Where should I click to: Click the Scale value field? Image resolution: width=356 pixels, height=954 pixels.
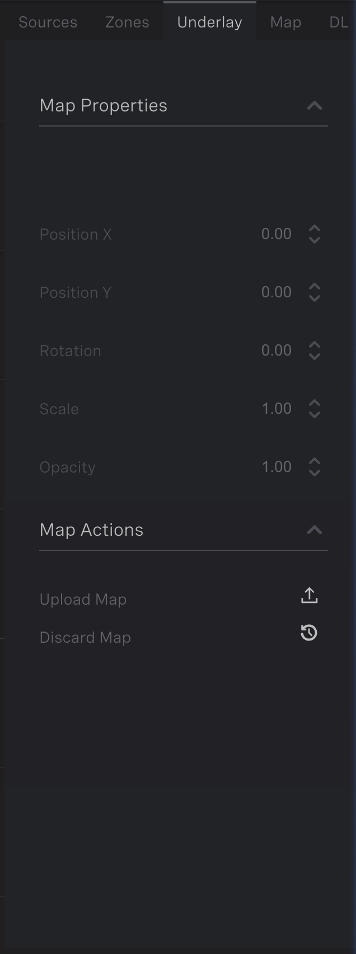point(277,409)
